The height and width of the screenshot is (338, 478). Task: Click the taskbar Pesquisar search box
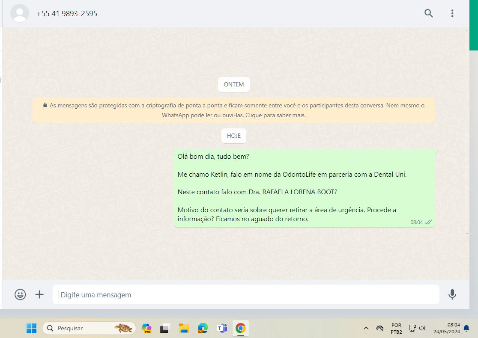(x=89, y=328)
